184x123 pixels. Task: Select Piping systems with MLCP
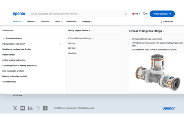[14, 44]
